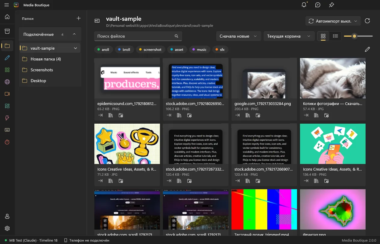This screenshot has width=380, height=244.
Task: Click the panel collapse icon beside vault-sample title
Action: [x=97, y=21]
